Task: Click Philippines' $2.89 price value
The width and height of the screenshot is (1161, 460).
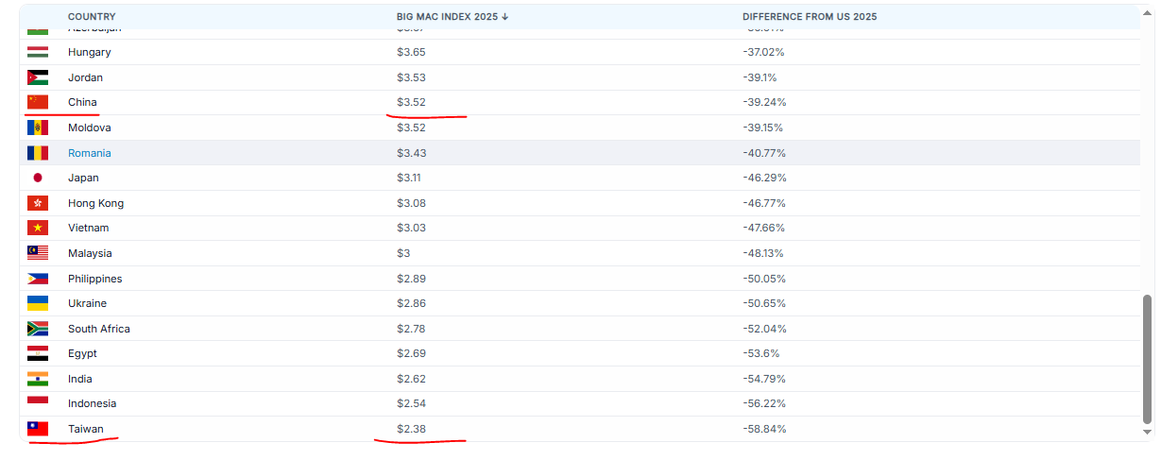Action: [411, 279]
